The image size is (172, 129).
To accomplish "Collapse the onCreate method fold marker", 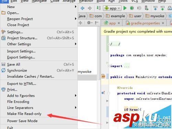I will [109, 93].
